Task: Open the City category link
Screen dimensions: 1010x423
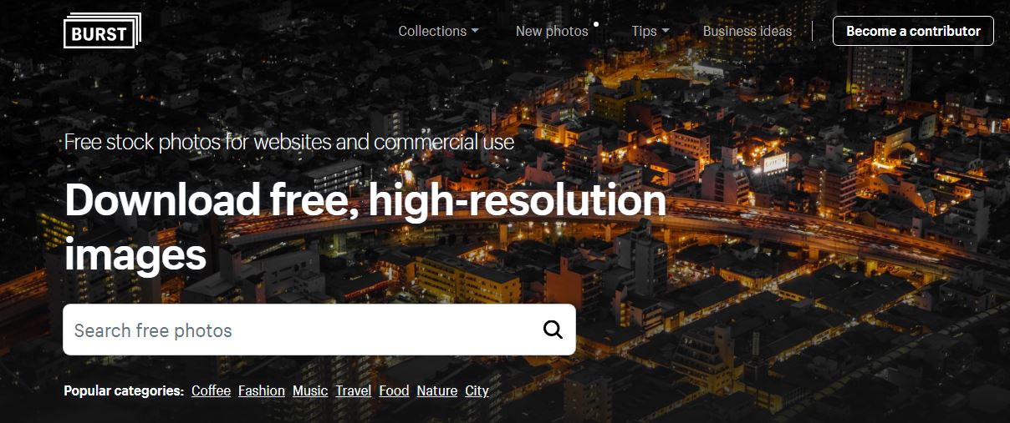Action: [x=477, y=390]
